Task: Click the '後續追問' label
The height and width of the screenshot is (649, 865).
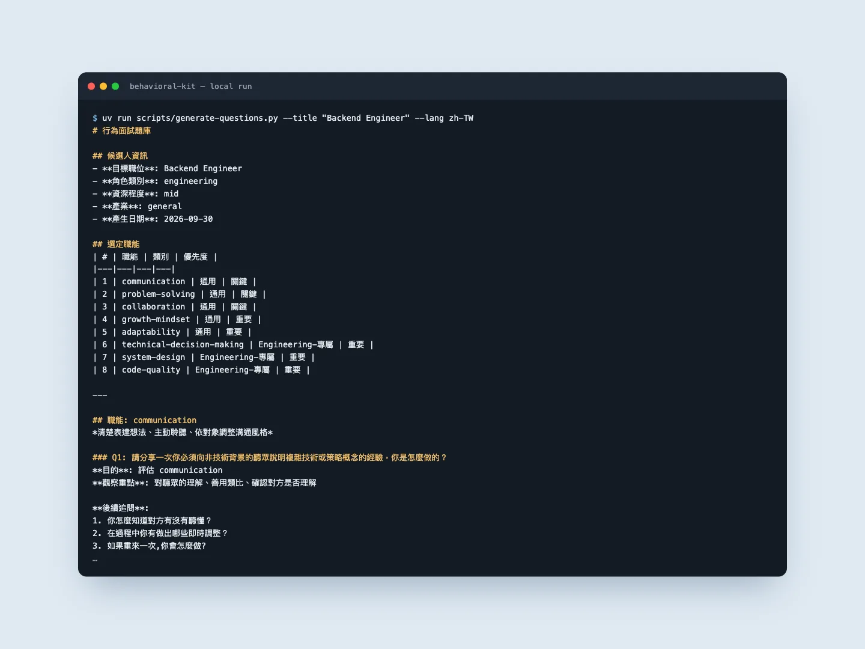Action: pyautogui.click(x=121, y=508)
